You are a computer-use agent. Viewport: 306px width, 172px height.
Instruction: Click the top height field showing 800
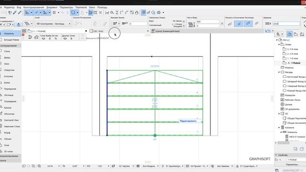[x=208, y=21]
